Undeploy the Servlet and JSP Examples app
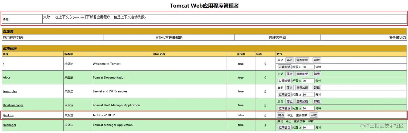 point(317,88)
